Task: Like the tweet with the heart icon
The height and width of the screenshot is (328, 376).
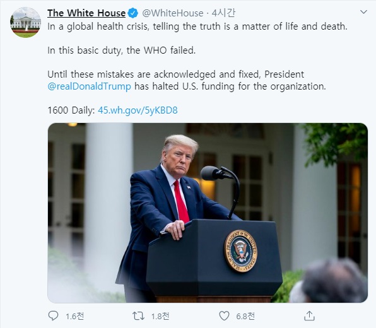Action: [224, 316]
